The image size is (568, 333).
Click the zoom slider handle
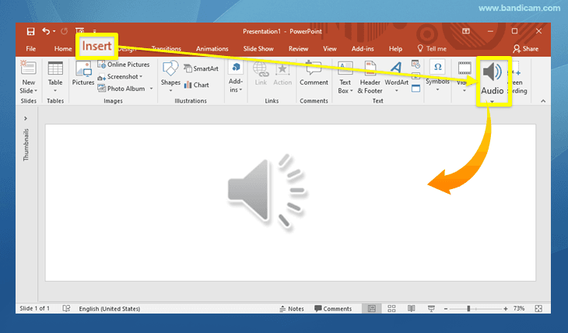pyautogui.click(x=468, y=309)
